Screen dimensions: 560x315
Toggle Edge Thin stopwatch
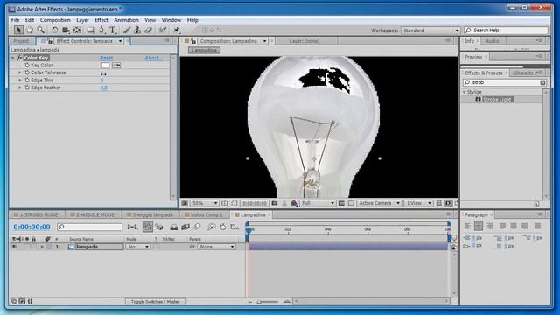click(27, 80)
